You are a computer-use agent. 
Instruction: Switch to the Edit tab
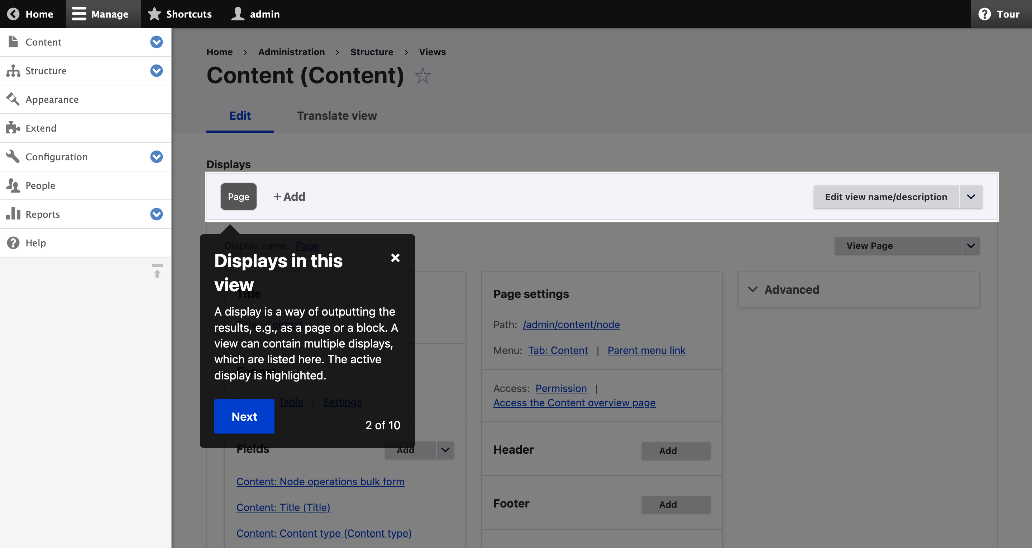tap(240, 116)
